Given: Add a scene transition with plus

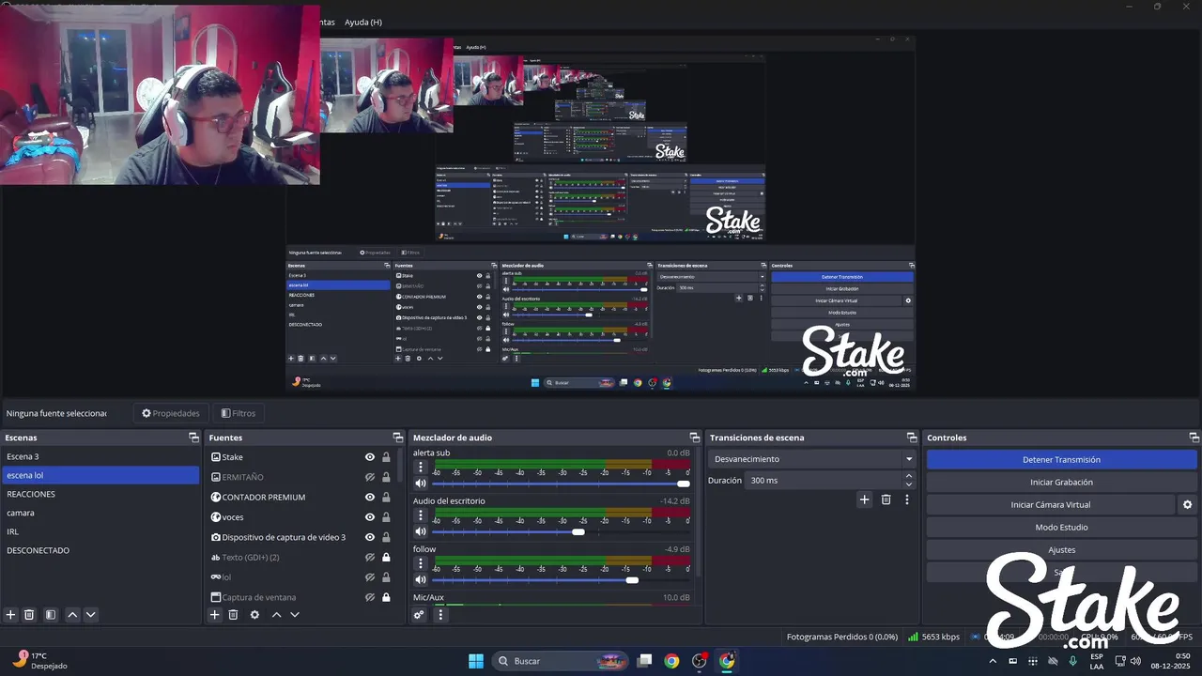Looking at the screenshot, I should pyautogui.click(x=865, y=499).
